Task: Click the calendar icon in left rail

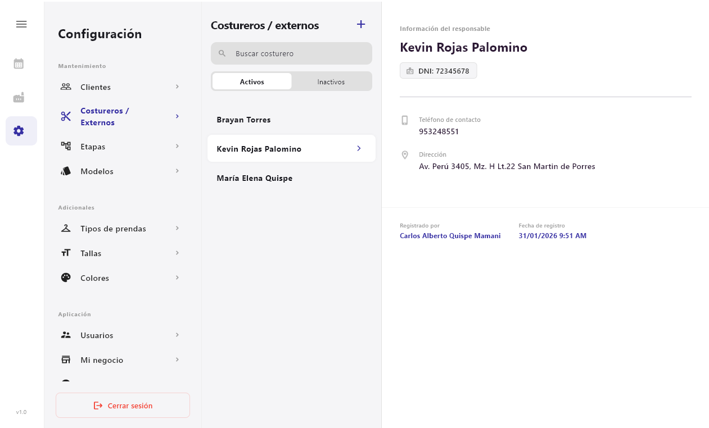Action: [x=19, y=63]
